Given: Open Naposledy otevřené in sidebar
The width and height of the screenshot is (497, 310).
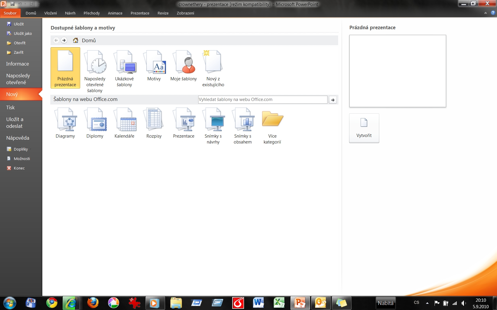Looking at the screenshot, I should (21, 79).
